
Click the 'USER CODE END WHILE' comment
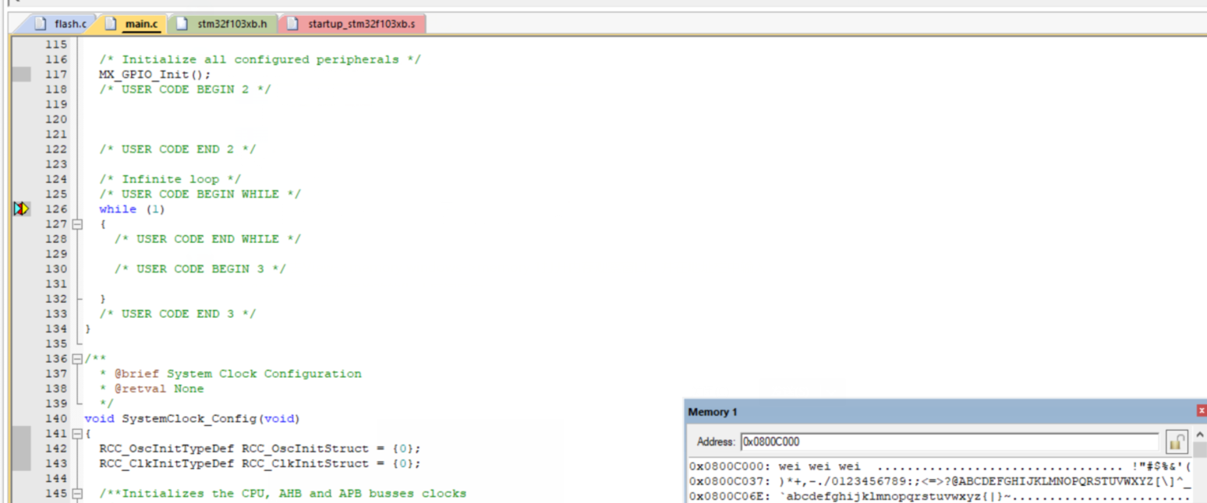pyautogui.click(x=207, y=239)
